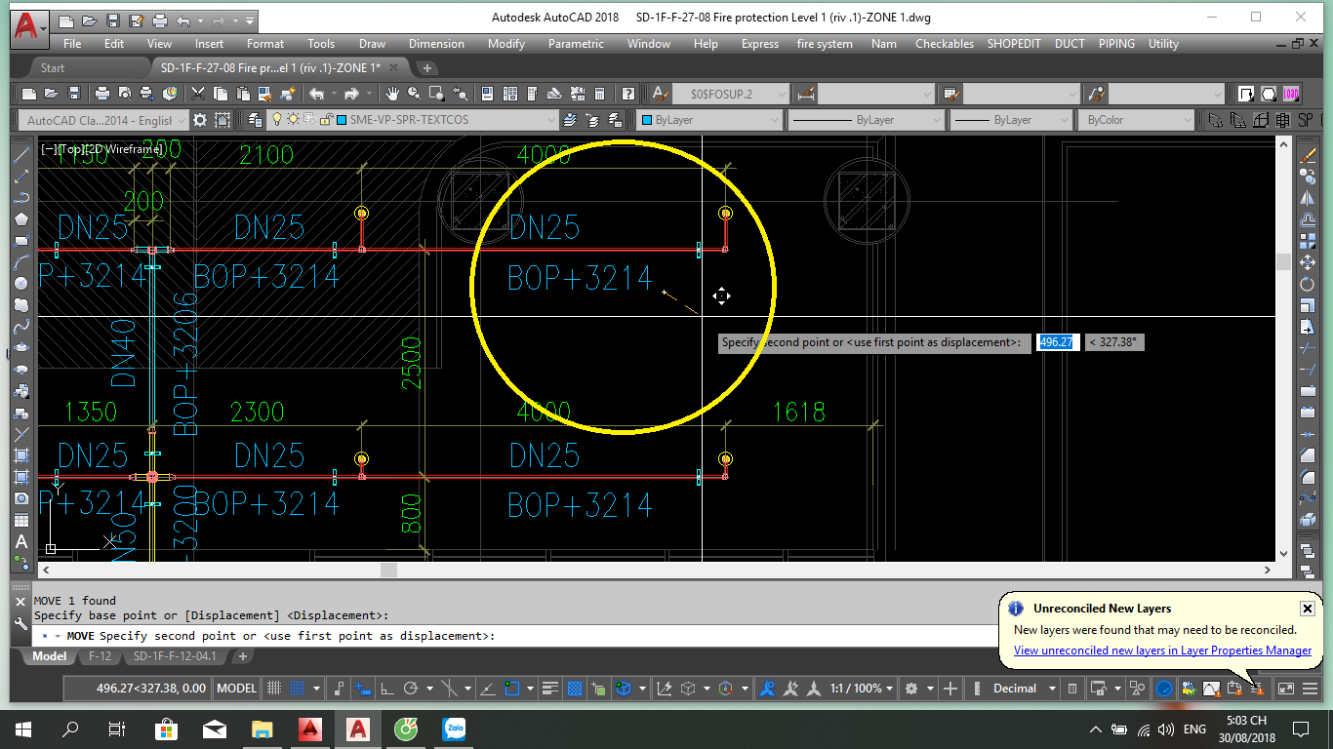The height and width of the screenshot is (749, 1333).
Task: Open the Modify menu
Action: pos(506,44)
